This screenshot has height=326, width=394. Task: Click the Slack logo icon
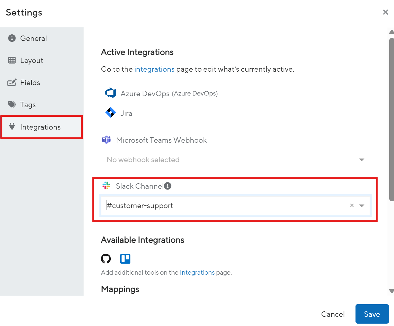106,185
